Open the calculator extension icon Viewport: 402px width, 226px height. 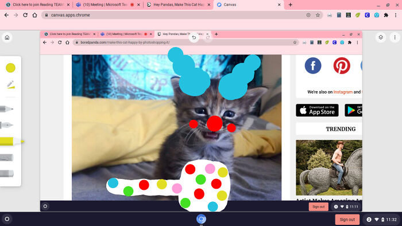[339, 15]
